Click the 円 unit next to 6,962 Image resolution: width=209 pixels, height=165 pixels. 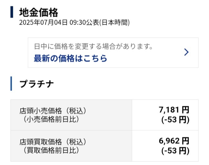point(185,141)
